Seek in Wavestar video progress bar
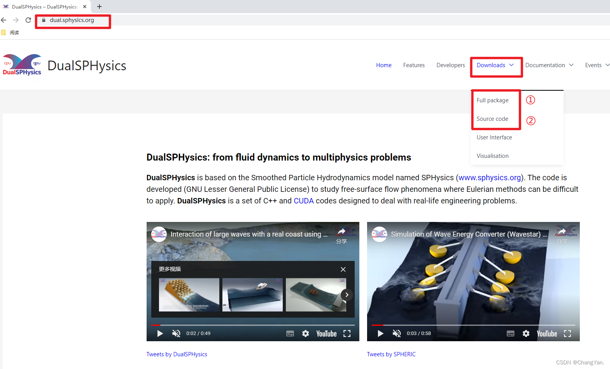Image resolution: width=610 pixels, height=369 pixels. 473,325
